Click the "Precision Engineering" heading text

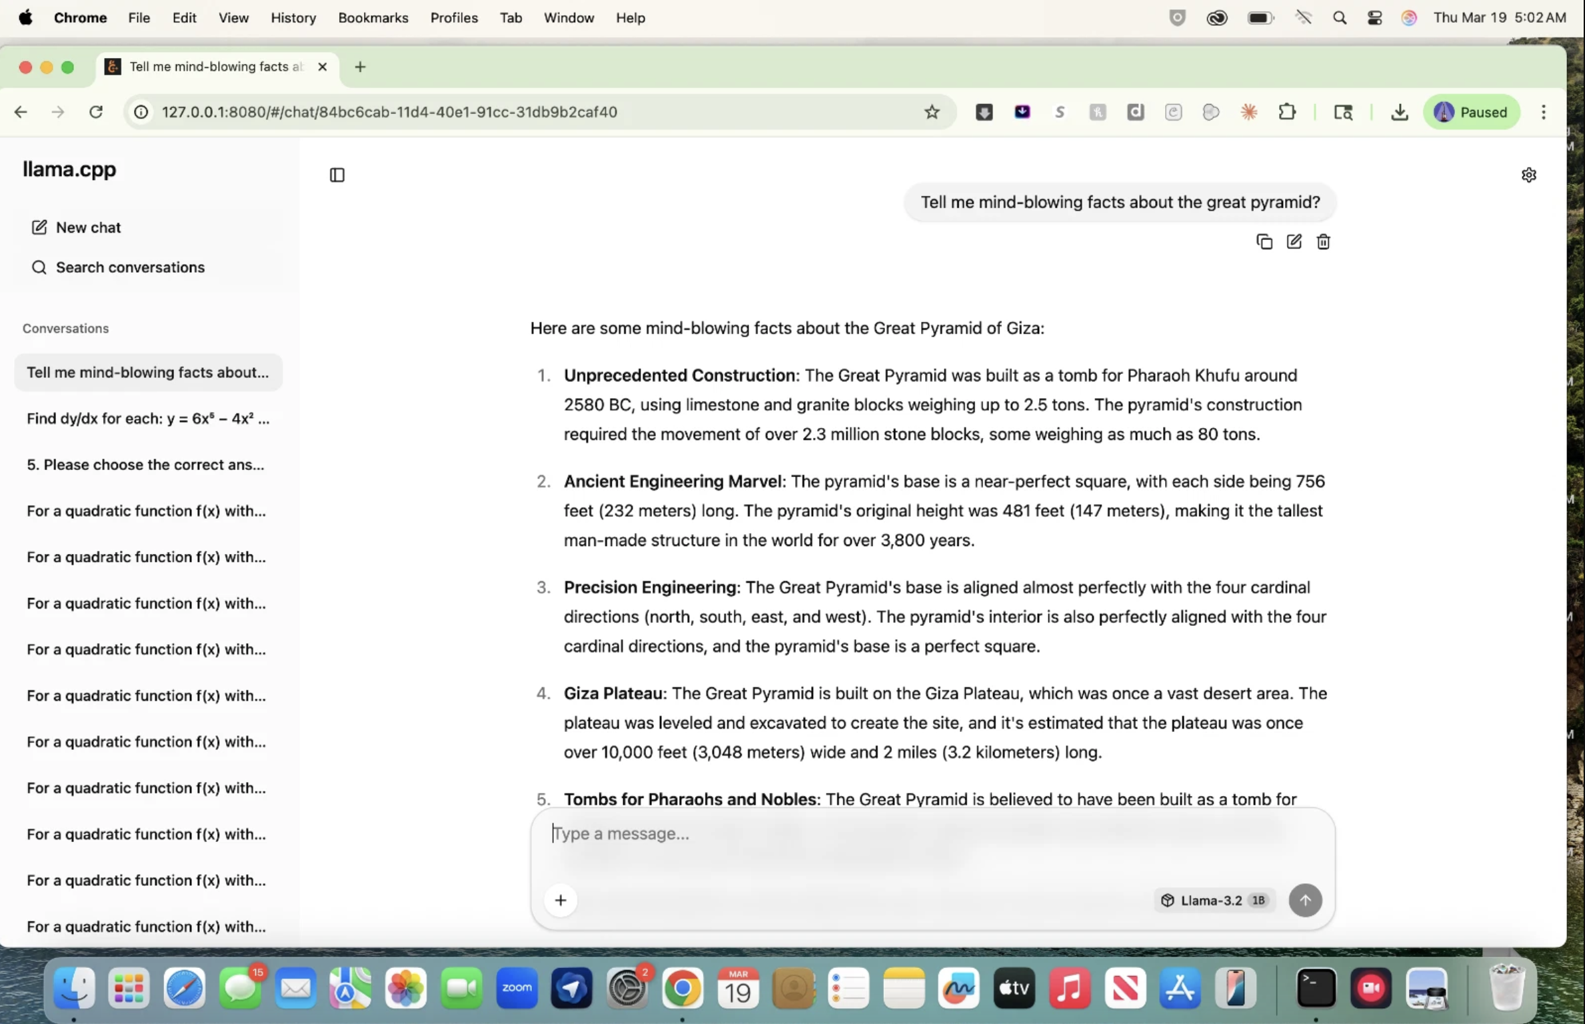650,587
